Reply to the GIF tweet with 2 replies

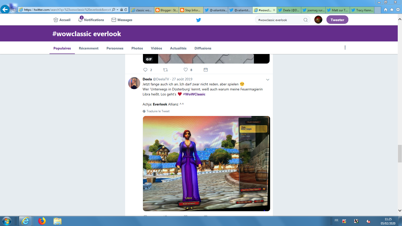(x=147, y=70)
